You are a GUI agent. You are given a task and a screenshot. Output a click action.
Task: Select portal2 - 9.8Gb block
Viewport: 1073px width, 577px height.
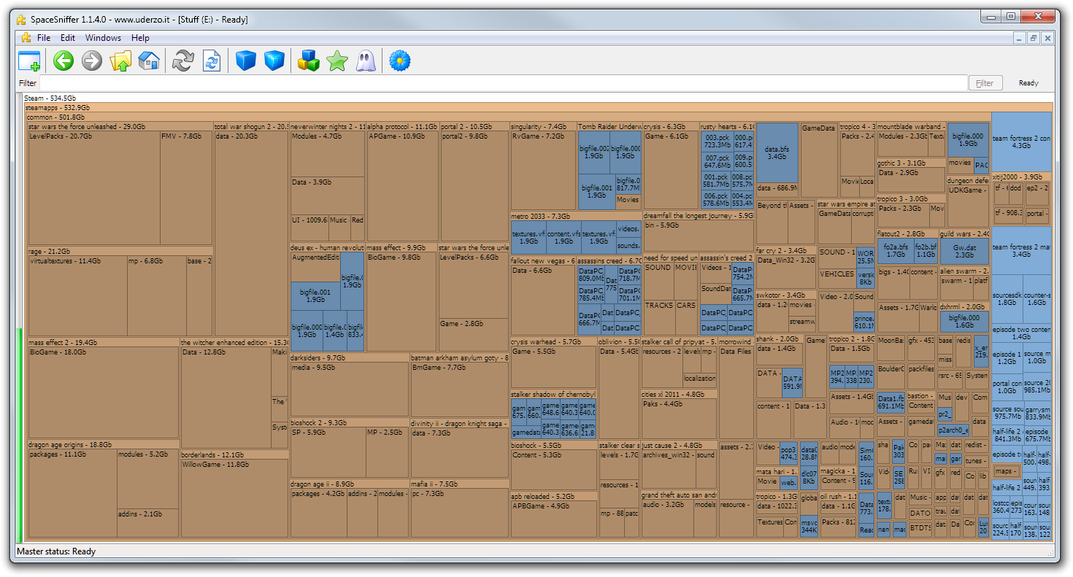tap(474, 186)
